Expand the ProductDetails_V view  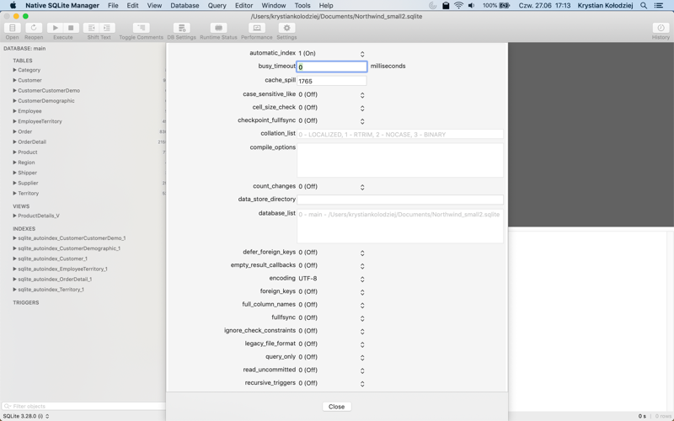click(x=14, y=216)
